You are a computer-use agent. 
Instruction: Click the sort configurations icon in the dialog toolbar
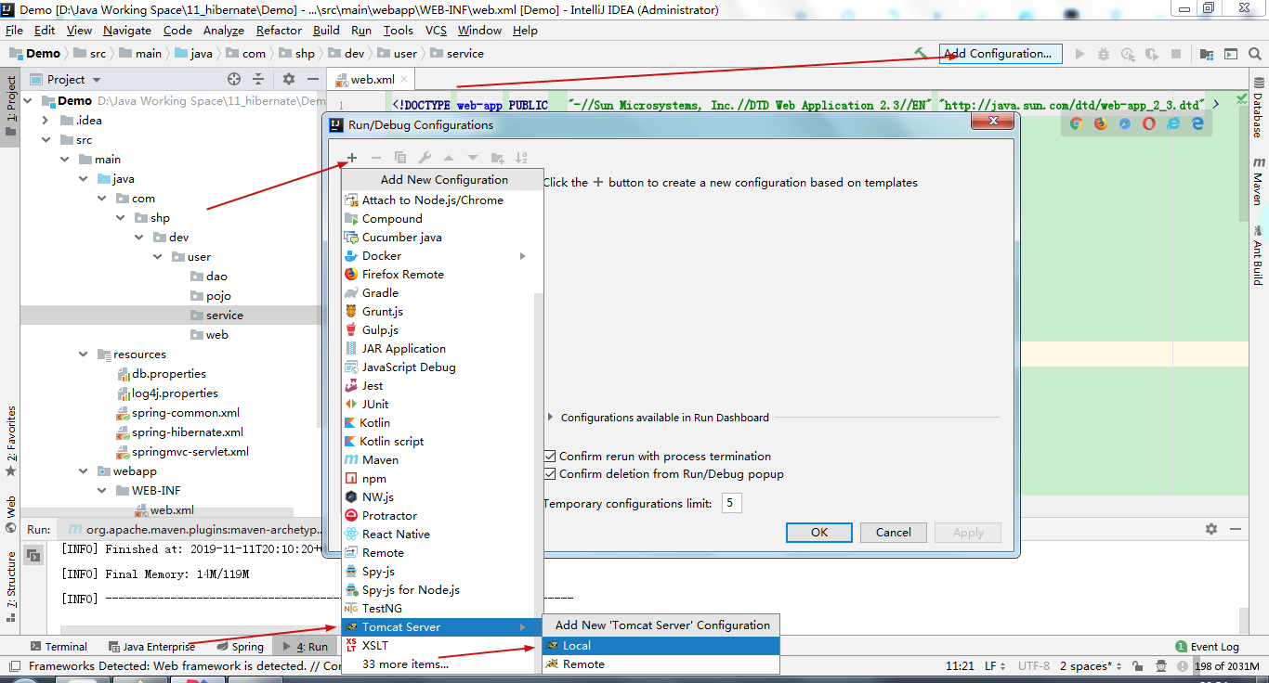[521, 158]
